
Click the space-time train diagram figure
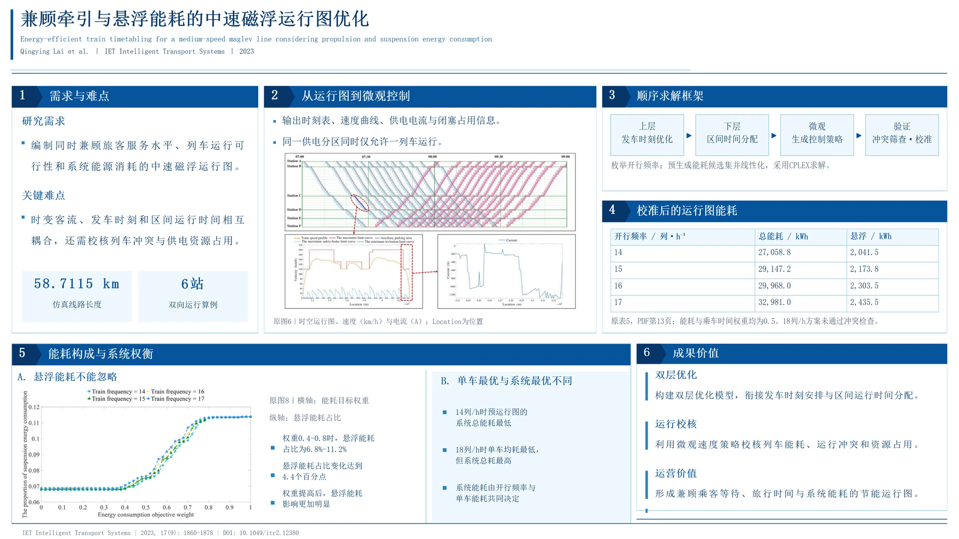[x=430, y=192]
